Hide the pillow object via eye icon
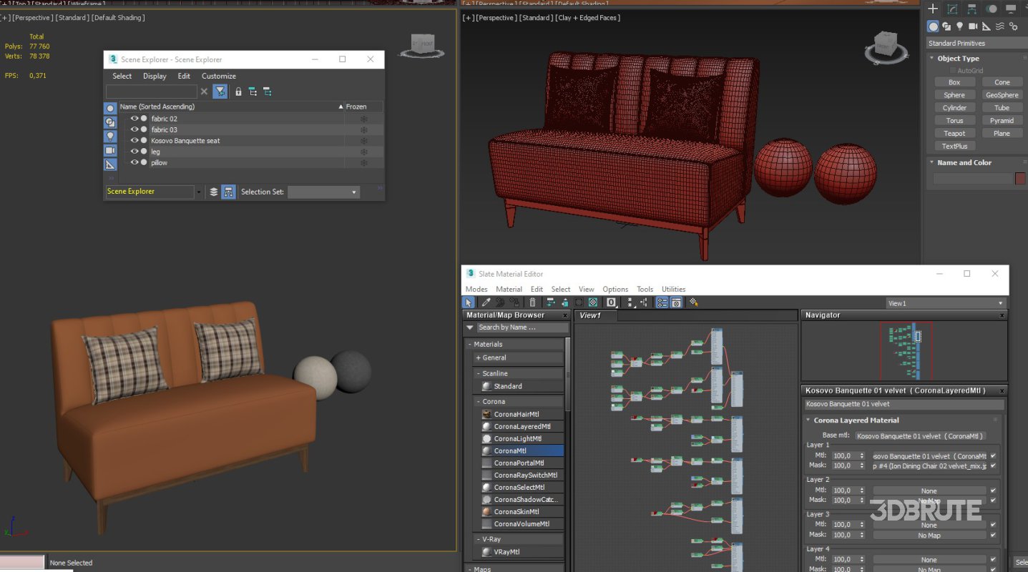Image resolution: width=1028 pixels, height=572 pixels. (x=134, y=162)
